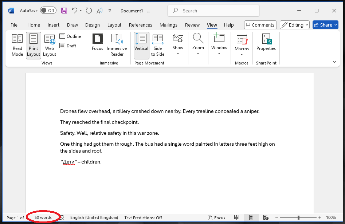Viewport: 345px width, 224px height.
Task: Click the misspelled word "Дети" in document
Action: (x=69, y=162)
